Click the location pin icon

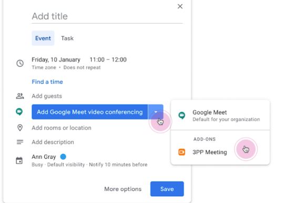(20, 128)
